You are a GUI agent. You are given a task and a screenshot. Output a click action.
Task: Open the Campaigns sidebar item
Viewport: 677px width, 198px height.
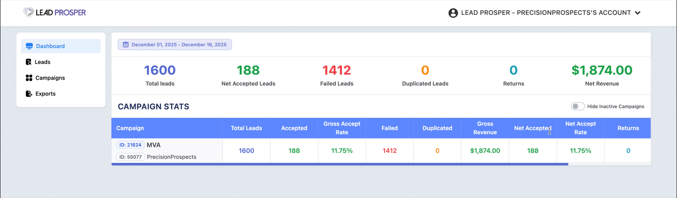61,78
